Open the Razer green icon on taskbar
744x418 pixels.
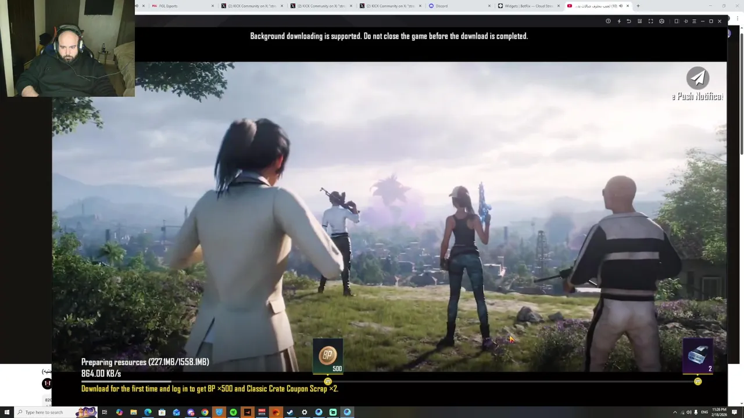[x=233, y=412]
